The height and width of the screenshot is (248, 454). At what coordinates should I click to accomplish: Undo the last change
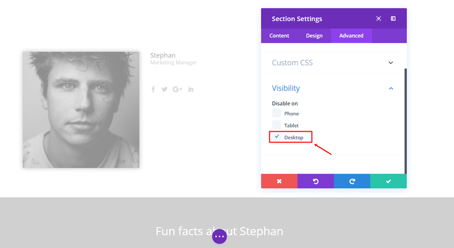pos(316,181)
